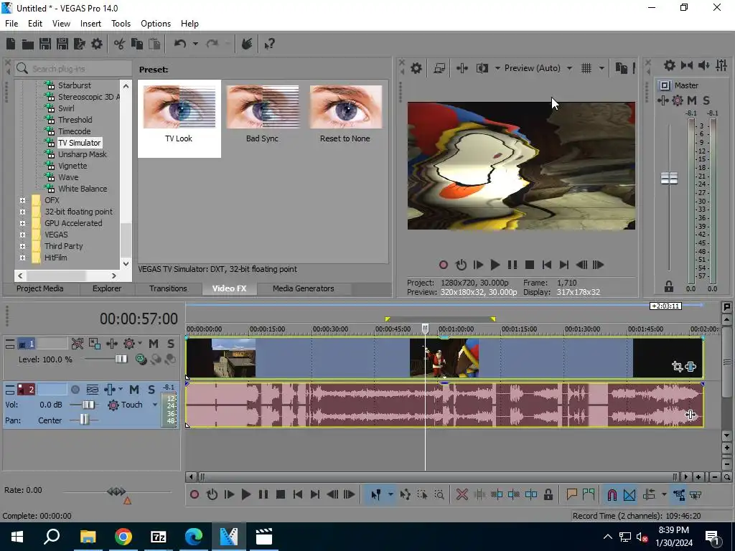Open Microsoft Edge from taskbar
Viewport: 735px width, 551px height.
(x=194, y=537)
